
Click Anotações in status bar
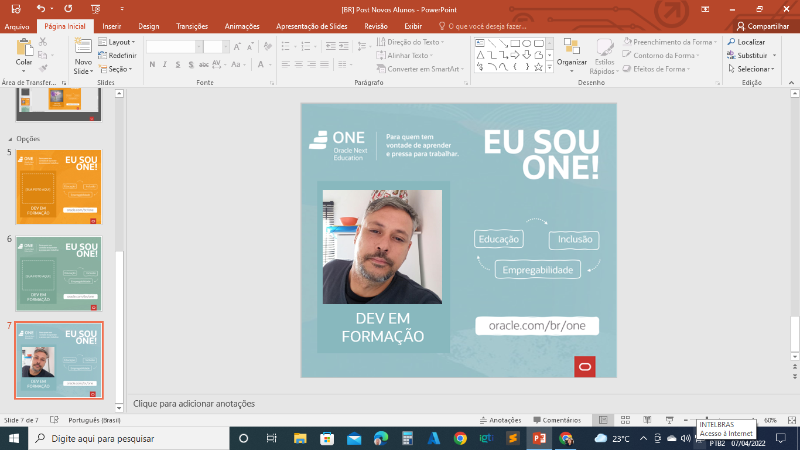pos(501,420)
